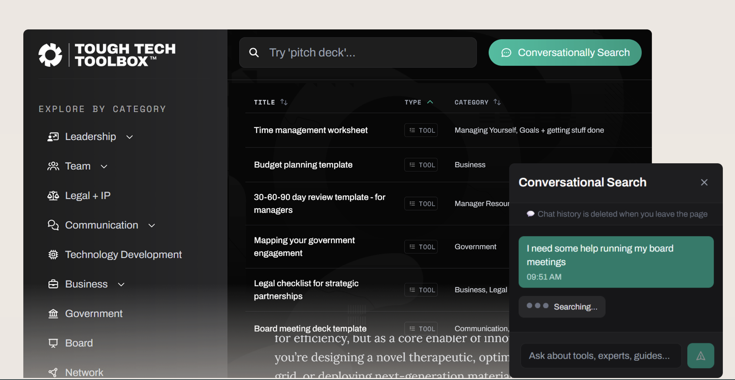Toggle sort order on Title column
735x380 pixels.
(284, 102)
